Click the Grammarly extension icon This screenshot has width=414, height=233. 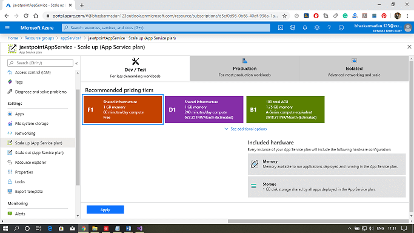click(x=345, y=16)
